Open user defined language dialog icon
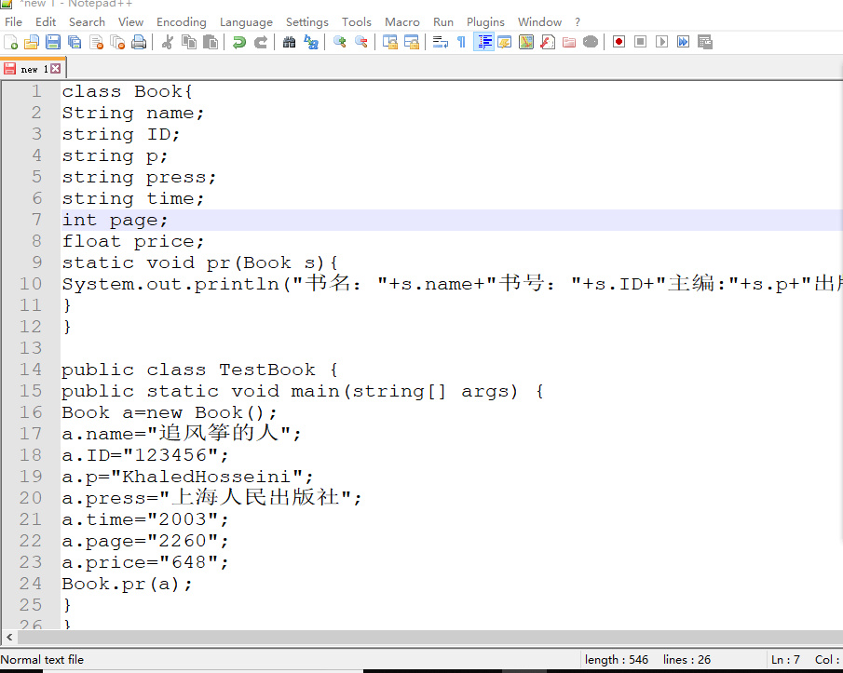843x673 pixels. tap(504, 42)
